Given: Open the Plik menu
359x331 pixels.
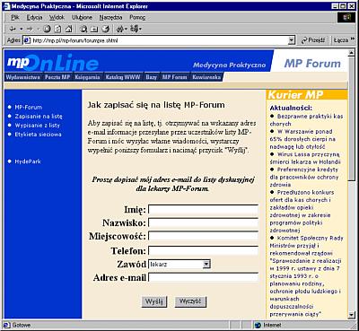Looking at the screenshot, I should tap(15, 17).
